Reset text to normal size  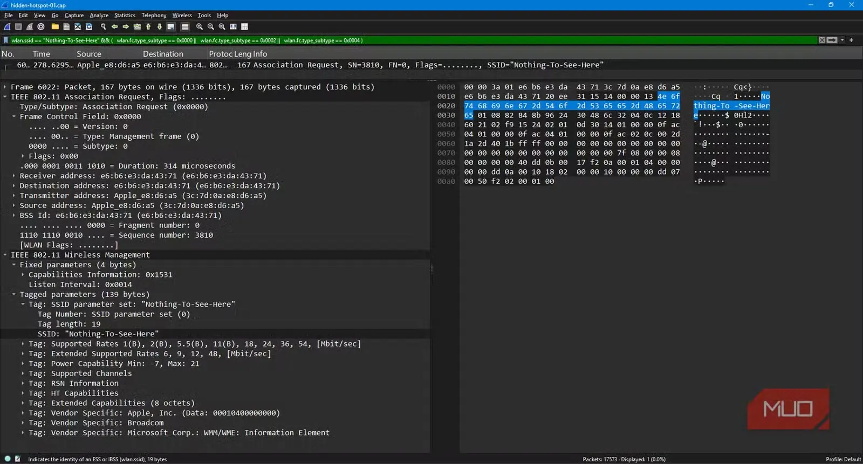pos(222,26)
